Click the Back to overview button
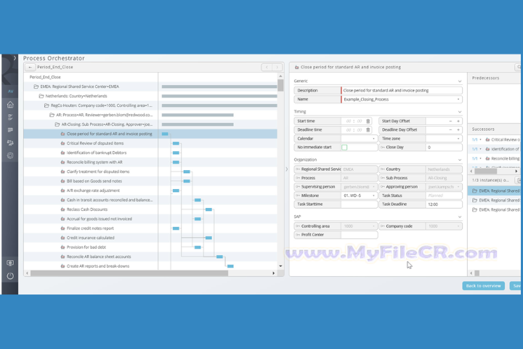Viewport: 523px width, 349px height. pos(483,286)
